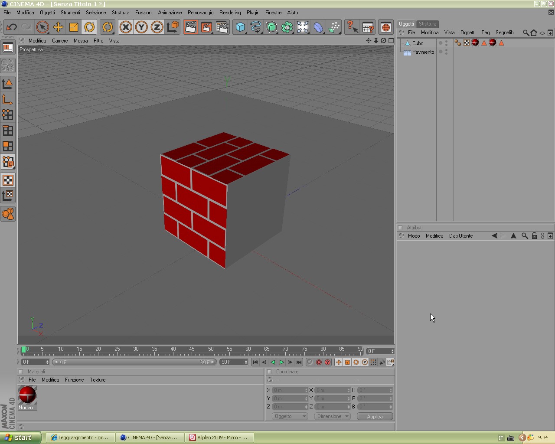This screenshot has height=444, width=555.
Task: Select Pavimento in object tree
Action: tap(423, 52)
